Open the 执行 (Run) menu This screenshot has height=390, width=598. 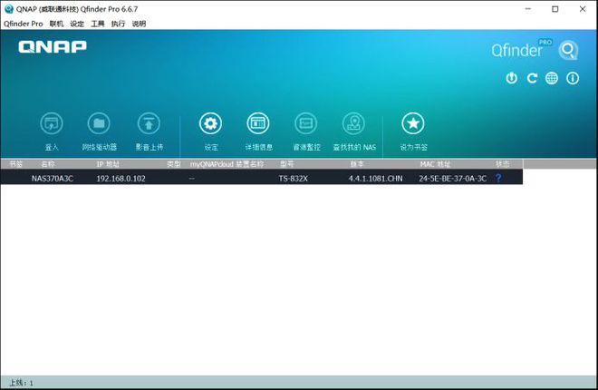[118, 24]
